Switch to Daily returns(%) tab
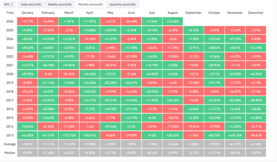 pyautogui.click(x=31, y=4)
